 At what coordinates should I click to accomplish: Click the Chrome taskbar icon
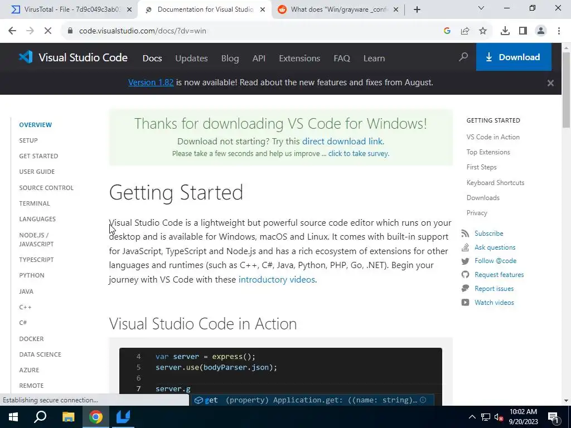point(96,417)
